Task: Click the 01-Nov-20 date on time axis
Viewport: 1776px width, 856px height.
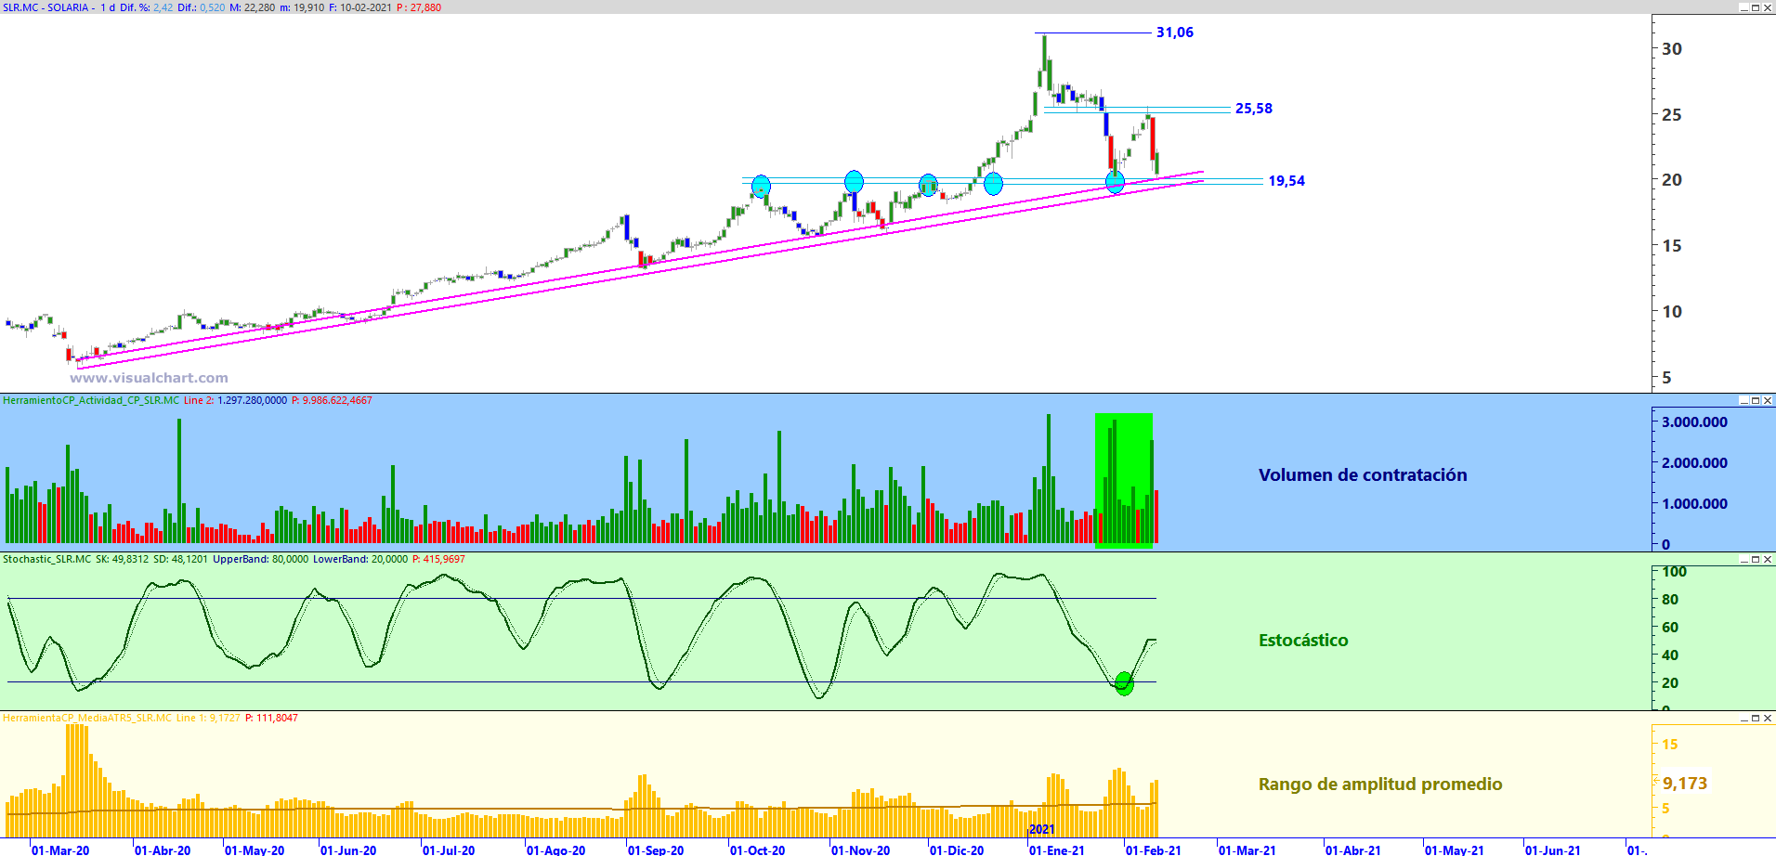Action: (x=860, y=850)
